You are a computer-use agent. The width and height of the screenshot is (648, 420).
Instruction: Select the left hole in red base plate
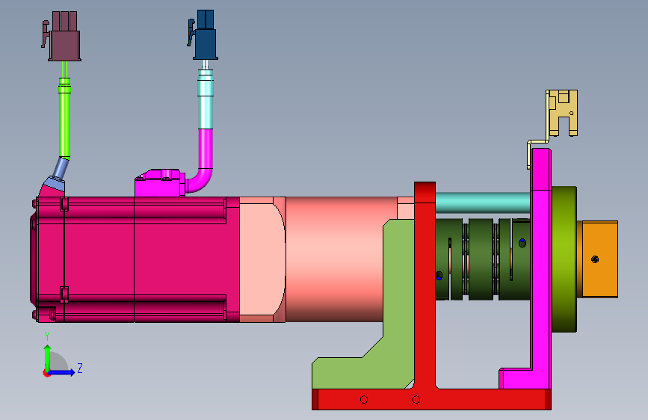pyautogui.click(x=364, y=399)
